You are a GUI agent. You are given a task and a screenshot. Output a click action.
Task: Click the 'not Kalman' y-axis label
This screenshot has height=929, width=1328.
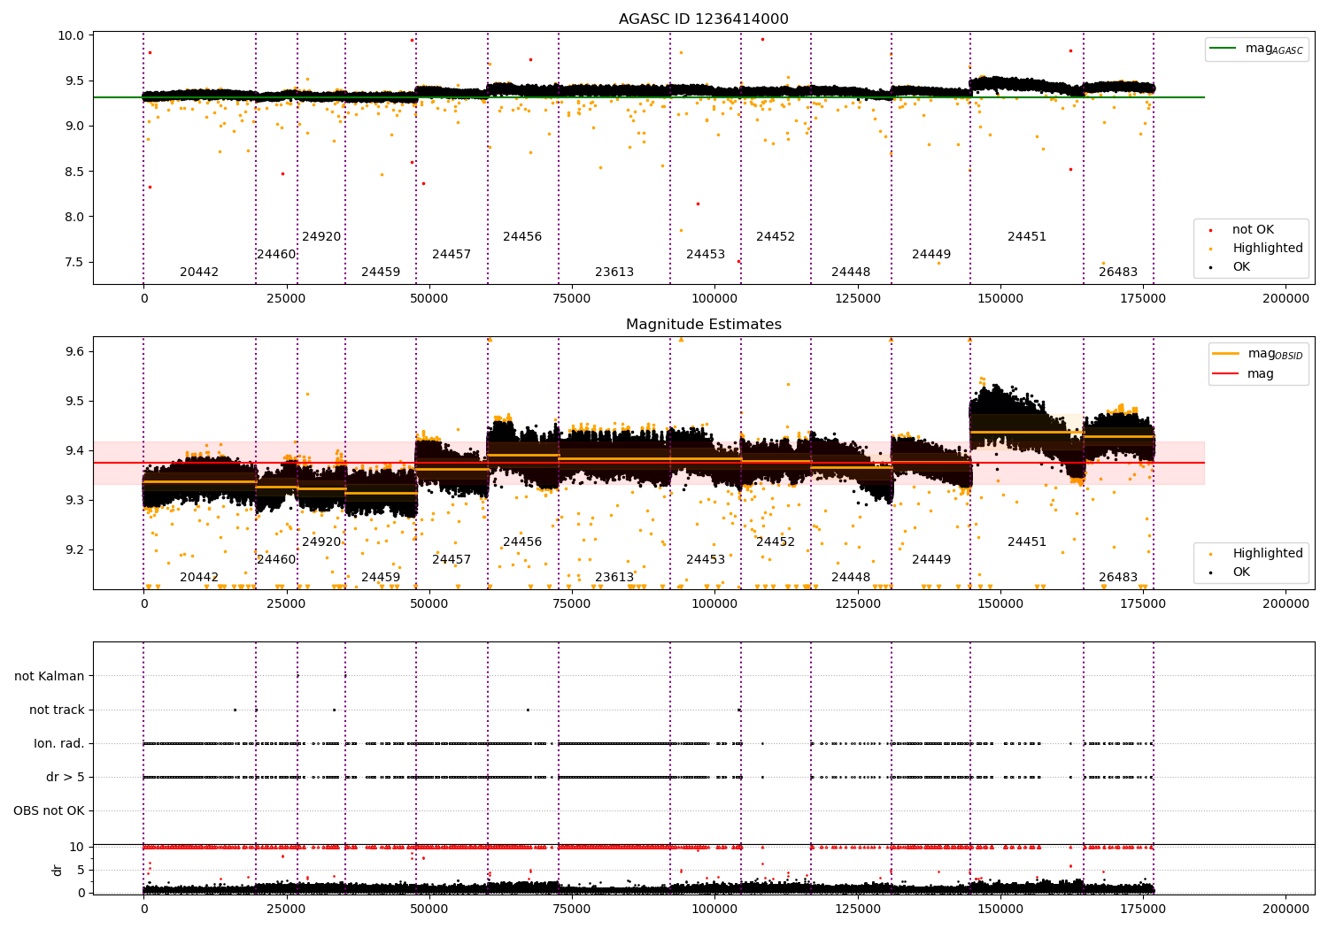pyautogui.click(x=50, y=676)
